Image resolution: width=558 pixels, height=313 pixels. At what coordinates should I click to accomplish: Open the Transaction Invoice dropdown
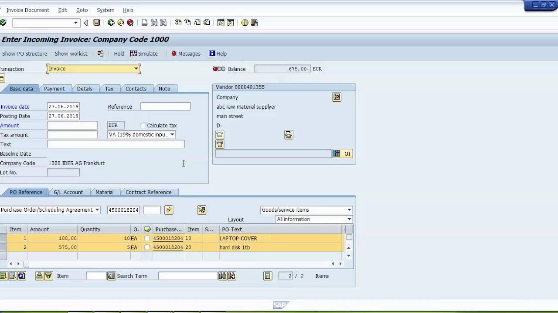[x=136, y=69]
